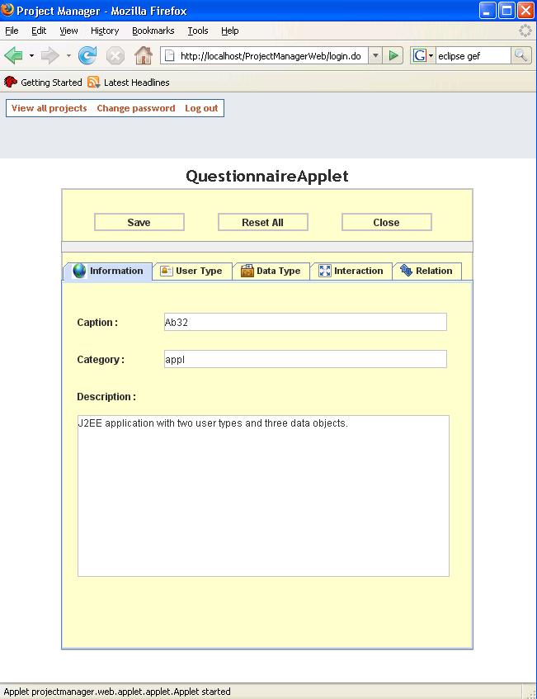Screen dimensions: 537x699
Task: Switch to the Information tab
Action: (108, 271)
